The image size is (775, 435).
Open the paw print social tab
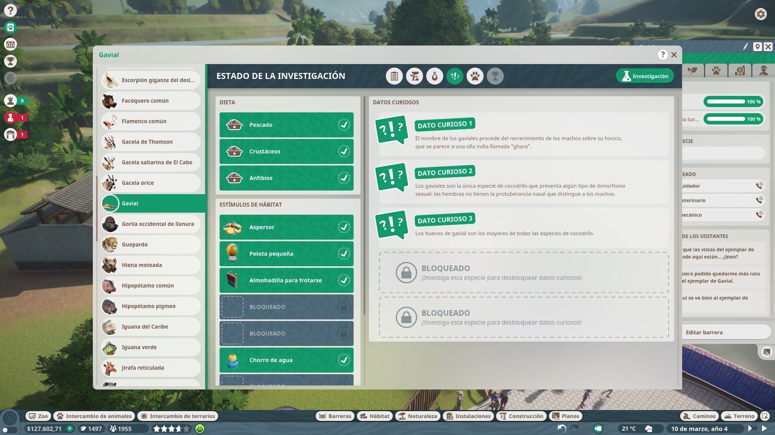click(x=475, y=76)
